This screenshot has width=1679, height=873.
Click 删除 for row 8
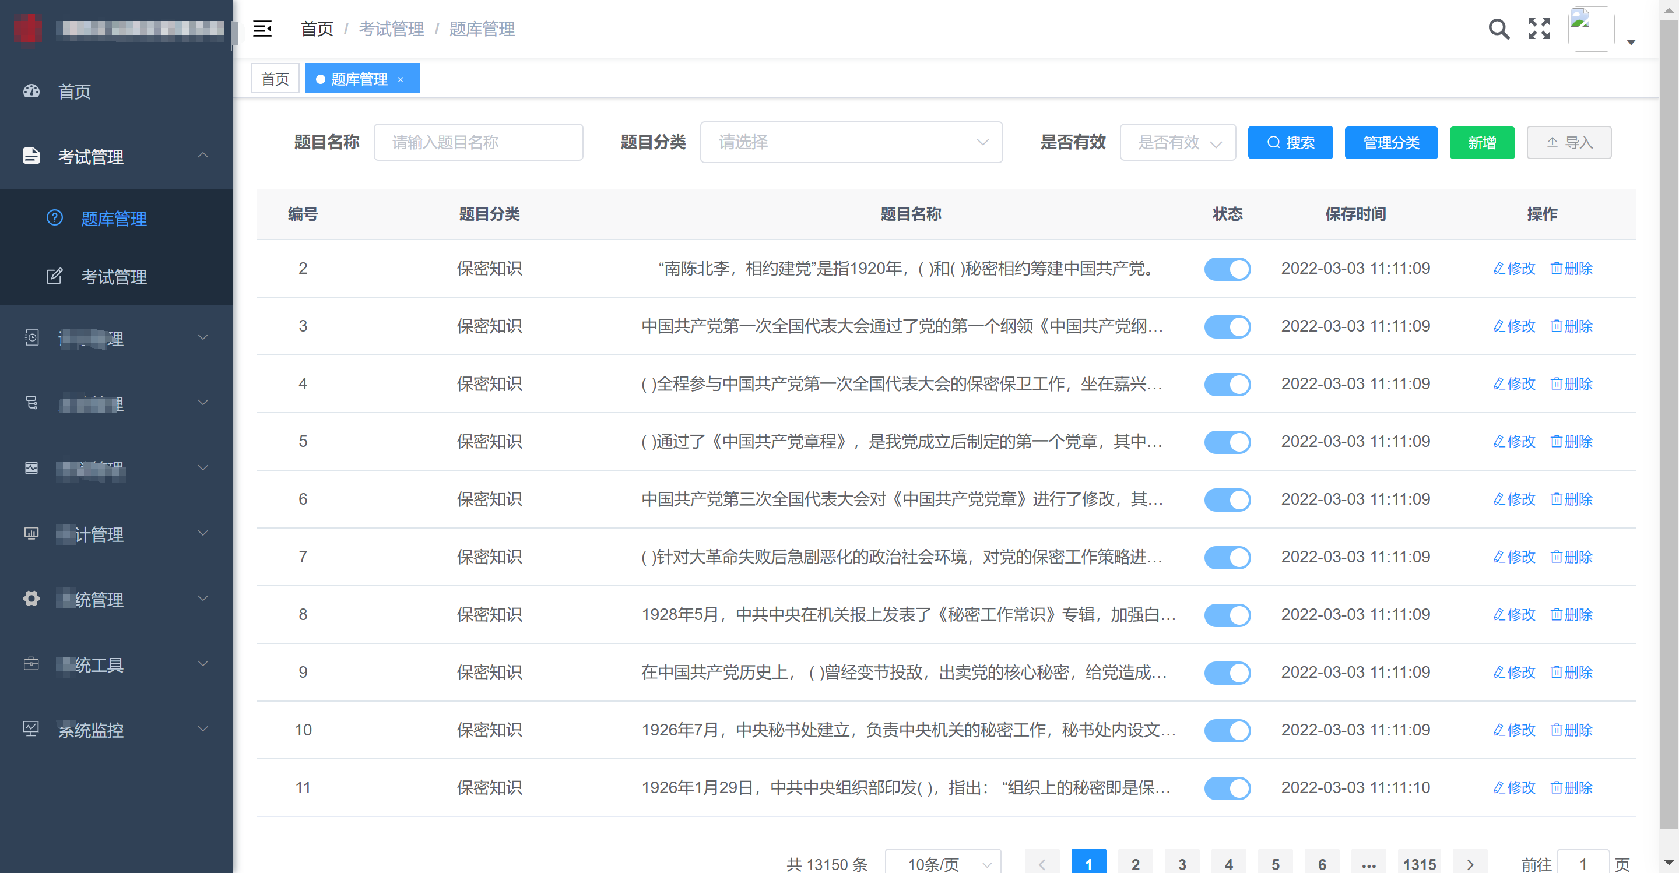point(1572,614)
